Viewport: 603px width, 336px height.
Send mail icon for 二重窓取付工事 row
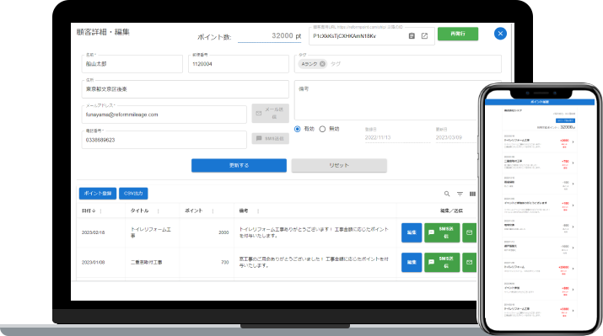click(x=469, y=262)
